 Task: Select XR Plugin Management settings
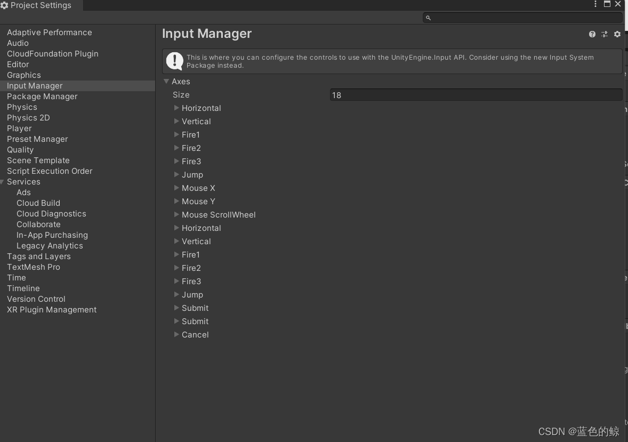pos(51,309)
